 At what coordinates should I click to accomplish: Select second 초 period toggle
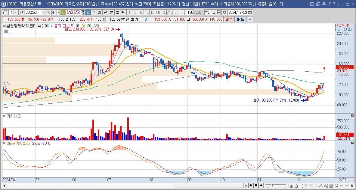point(117,12)
